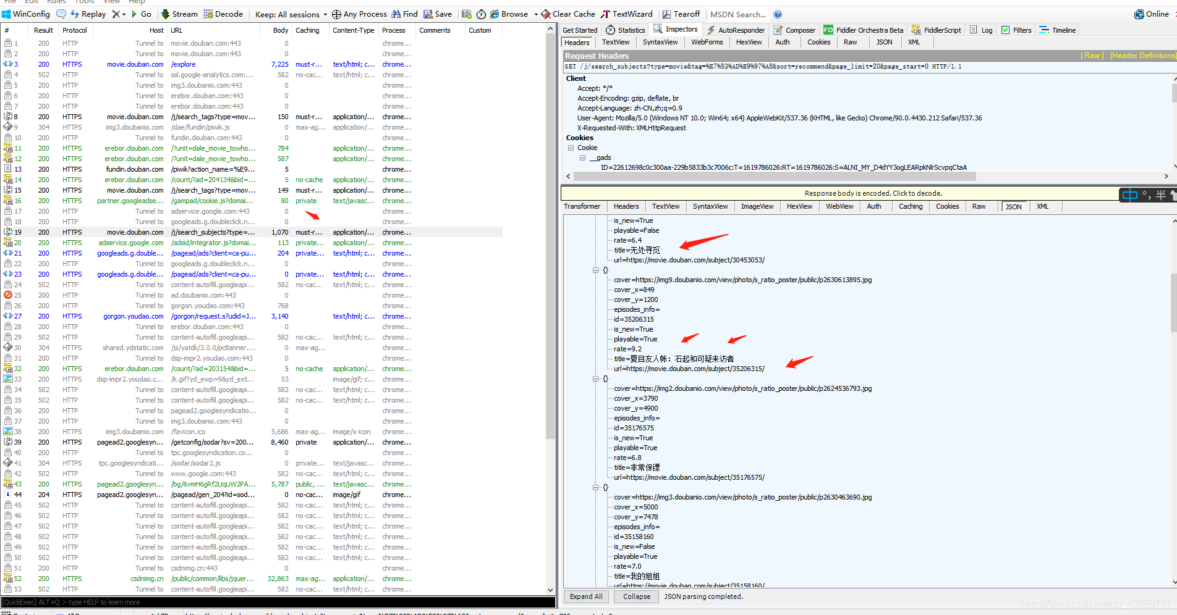Screen dimensions: 1177x615
Task: Click Expand All in JSON viewer
Action: pos(586,597)
